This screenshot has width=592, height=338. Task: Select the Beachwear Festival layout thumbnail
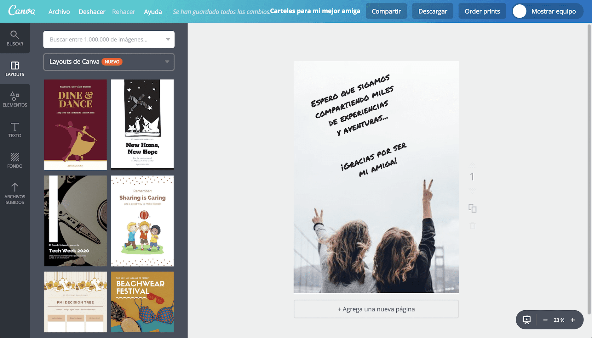click(x=142, y=302)
